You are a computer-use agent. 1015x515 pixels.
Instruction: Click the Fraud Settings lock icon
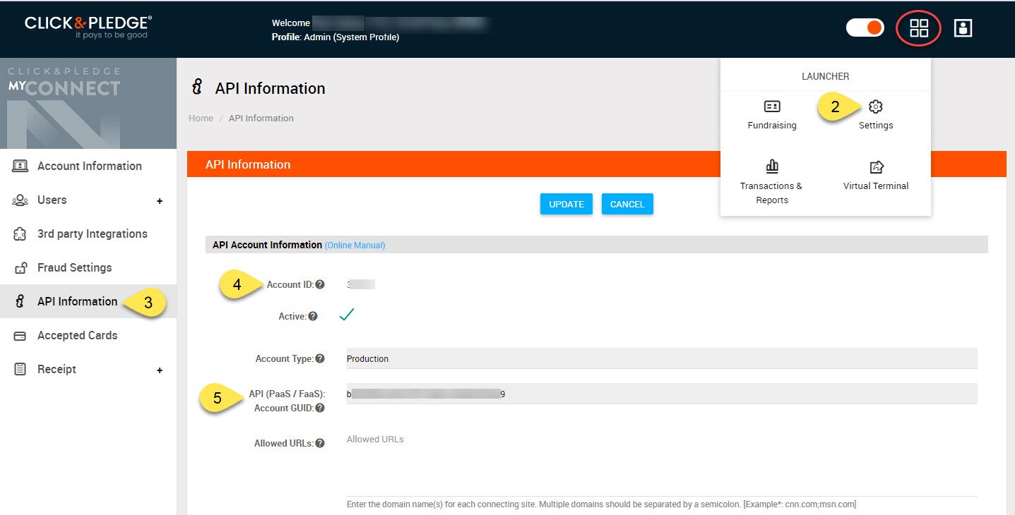pos(20,267)
